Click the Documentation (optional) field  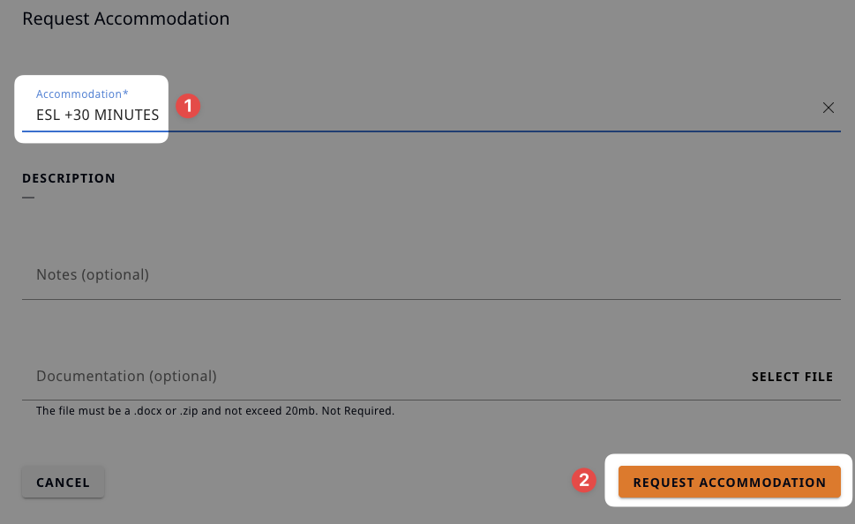point(382,376)
